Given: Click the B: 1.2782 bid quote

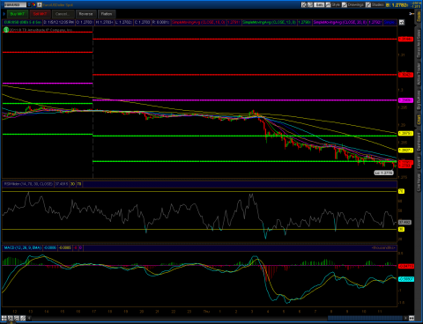Looking at the screenshot, I should pos(397,4).
